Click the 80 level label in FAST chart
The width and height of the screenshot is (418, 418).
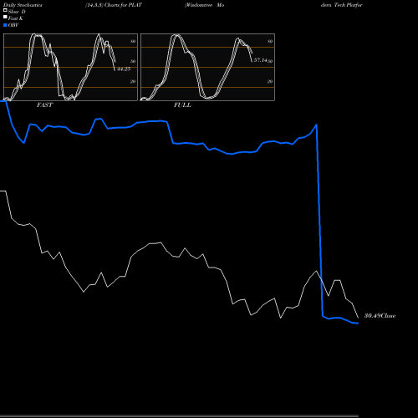tap(133, 41)
